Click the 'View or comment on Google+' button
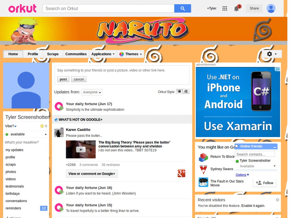The height and width of the screenshot is (218, 291). [92, 173]
